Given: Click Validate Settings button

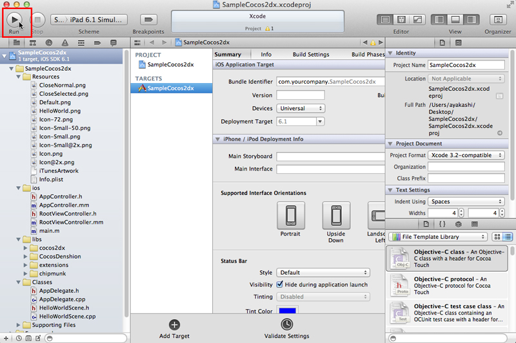Looking at the screenshot, I should click(286, 329).
